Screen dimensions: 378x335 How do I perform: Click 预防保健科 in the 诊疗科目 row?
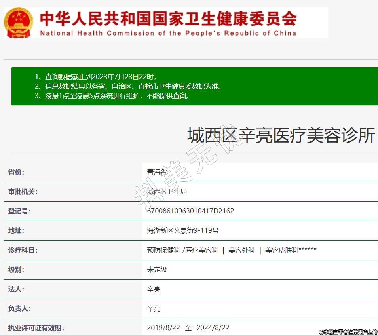pyautogui.click(x=163, y=250)
